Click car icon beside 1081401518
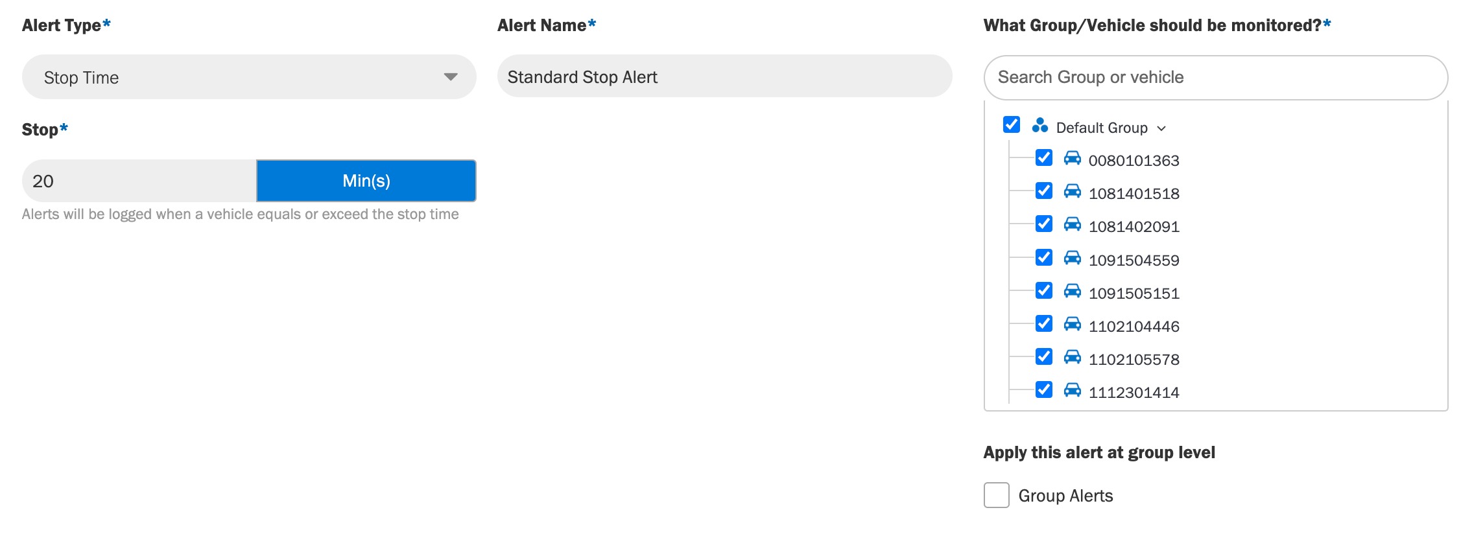This screenshot has width=1472, height=534. tap(1073, 191)
